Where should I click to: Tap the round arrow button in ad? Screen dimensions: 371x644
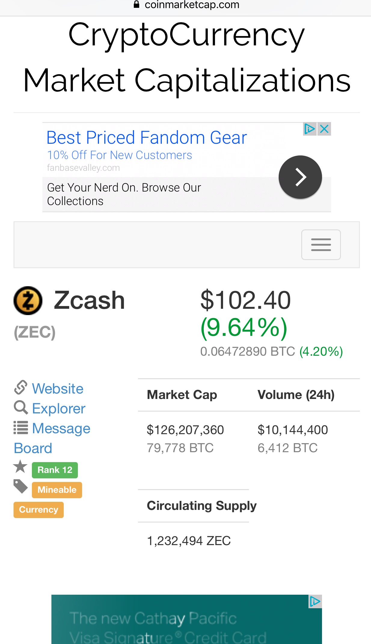coord(300,177)
